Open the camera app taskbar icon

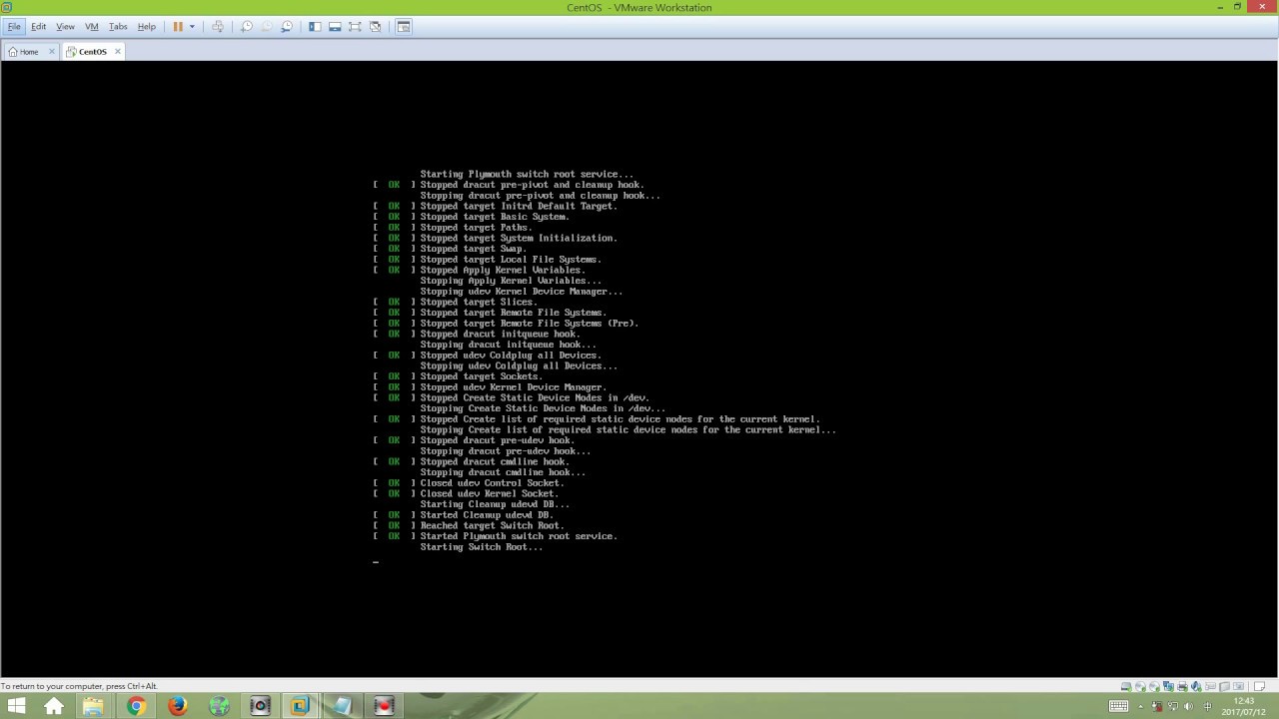[x=260, y=706]
